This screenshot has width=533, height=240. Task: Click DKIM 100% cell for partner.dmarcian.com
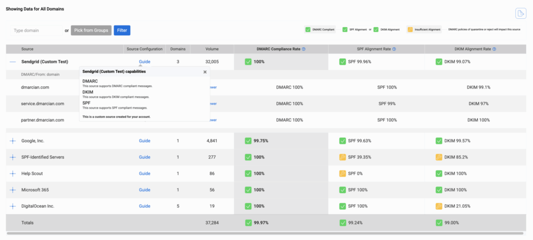click(479, 120)
